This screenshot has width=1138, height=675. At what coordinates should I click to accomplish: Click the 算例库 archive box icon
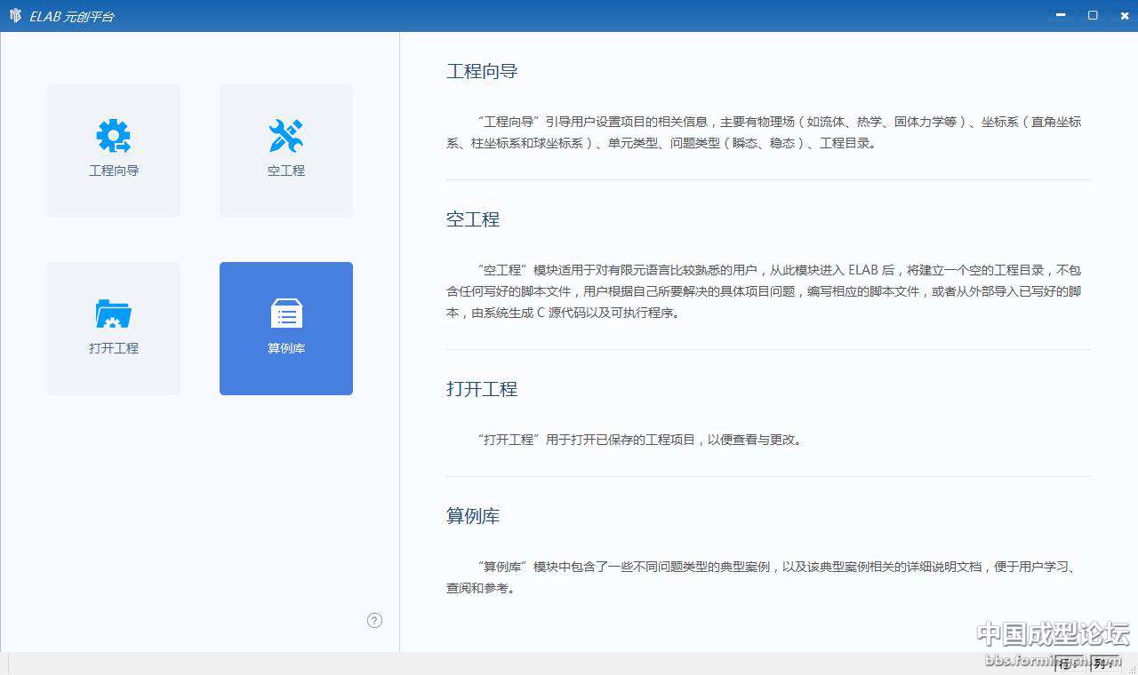click(x=286, y=314)
